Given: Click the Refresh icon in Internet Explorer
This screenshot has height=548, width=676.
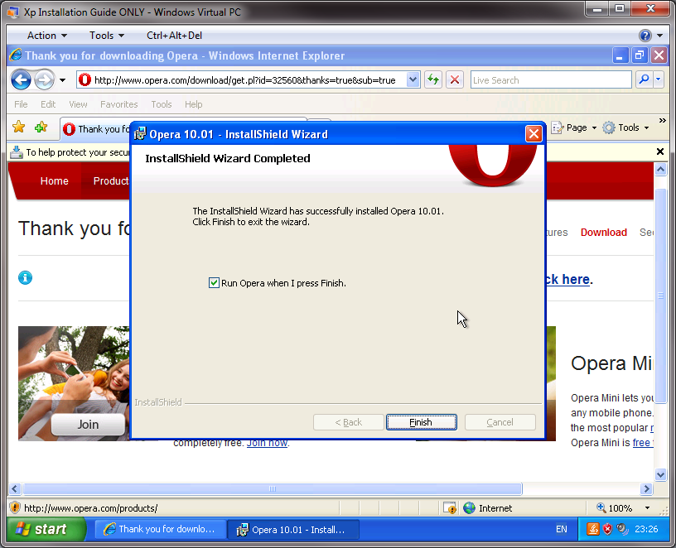Looking at the screenshot, I should tap(432, 79).
